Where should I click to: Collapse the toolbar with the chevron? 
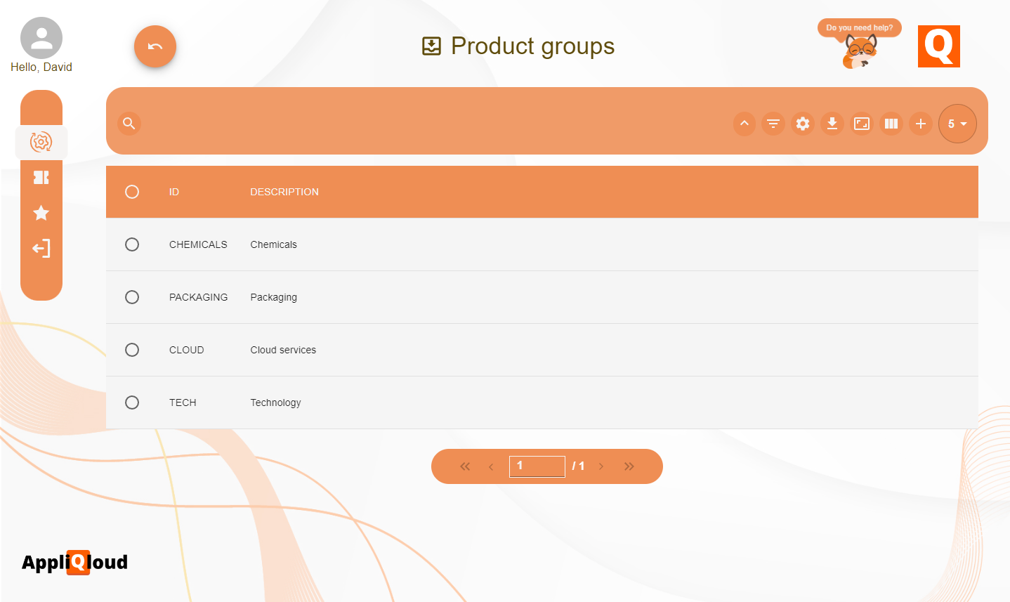pyautogui.click(x=744, y=124)
